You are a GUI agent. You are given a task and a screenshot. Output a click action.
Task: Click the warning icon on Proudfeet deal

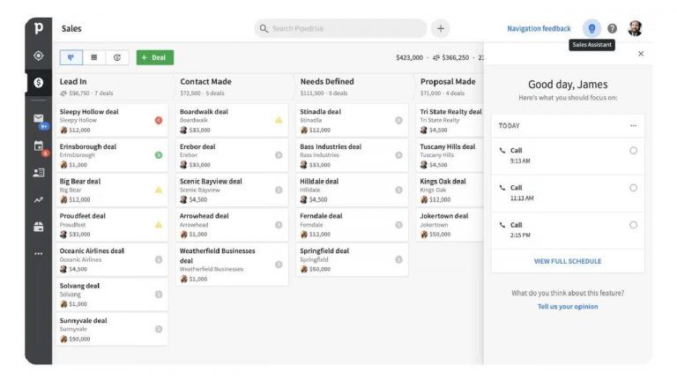(x=159, y=225)
